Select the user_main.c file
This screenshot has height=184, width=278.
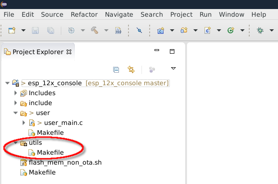(x=63, y=123)
